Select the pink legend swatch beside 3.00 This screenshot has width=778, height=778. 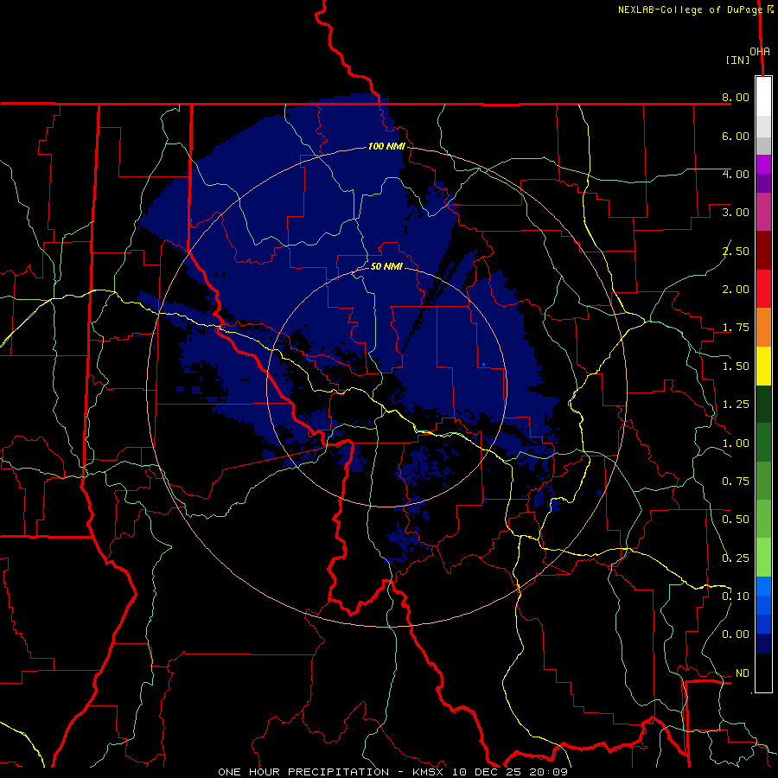point(763,212)
